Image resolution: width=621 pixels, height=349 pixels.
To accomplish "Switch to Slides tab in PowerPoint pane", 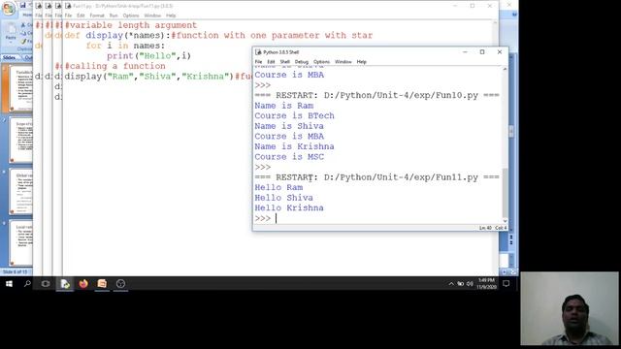I will click(10, 58).
